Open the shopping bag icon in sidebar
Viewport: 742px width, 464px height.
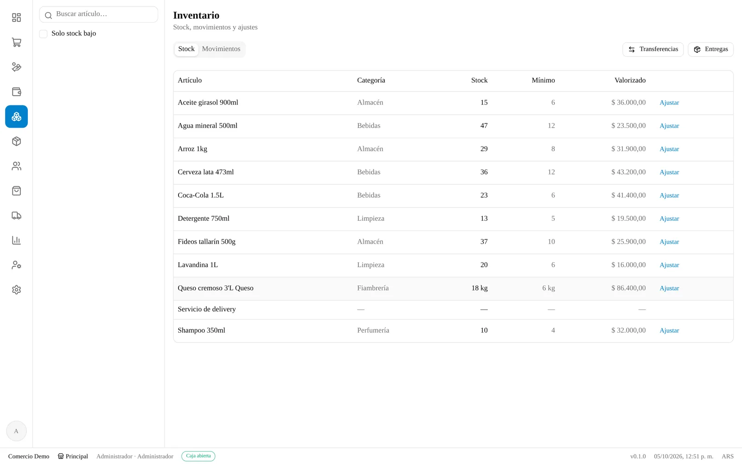click(16, 191)
